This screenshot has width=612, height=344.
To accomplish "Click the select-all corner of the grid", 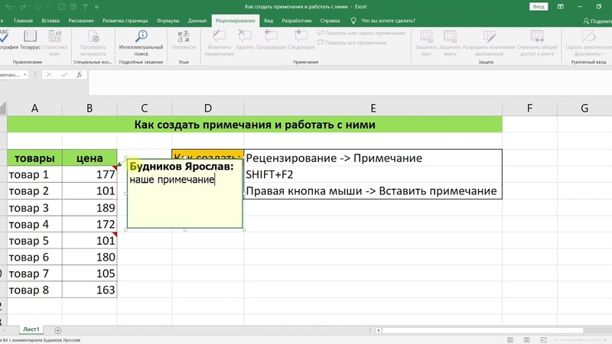I will coord(3,108).
